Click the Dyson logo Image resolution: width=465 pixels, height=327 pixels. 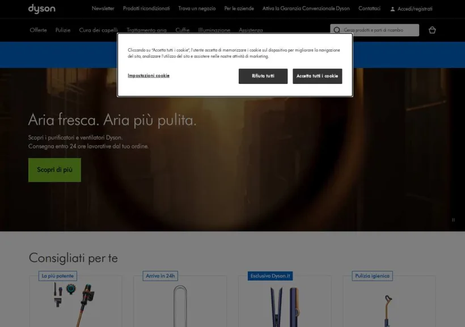pyautogui.click(x=42, y=9)
